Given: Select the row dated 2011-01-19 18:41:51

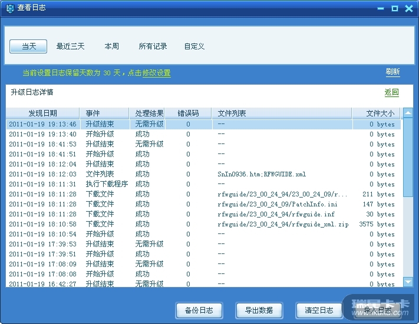Looking at the screenshot, I should [203, 154].
